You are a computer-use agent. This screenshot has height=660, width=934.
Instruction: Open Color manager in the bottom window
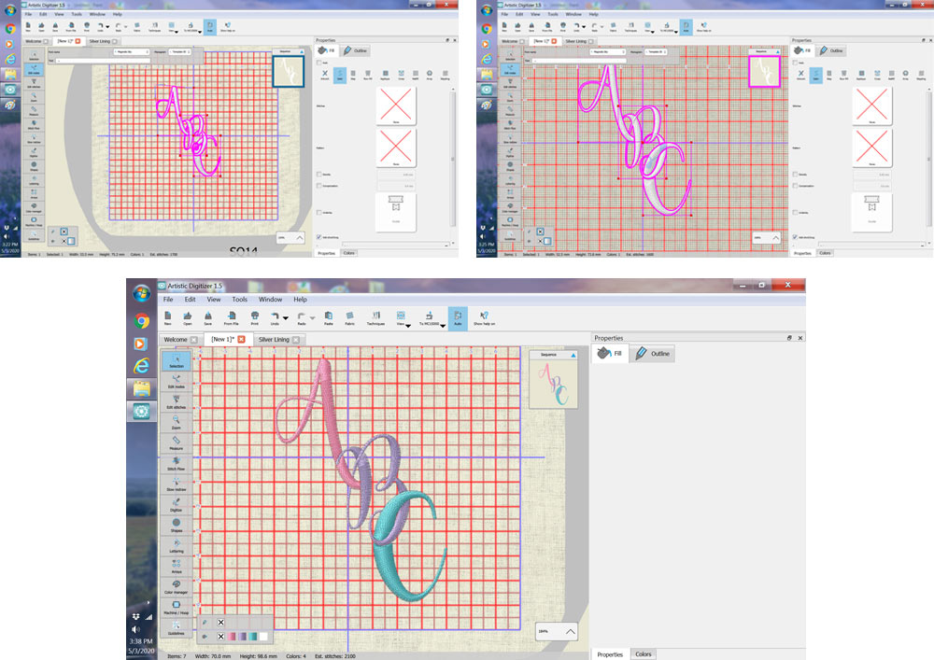177,584
